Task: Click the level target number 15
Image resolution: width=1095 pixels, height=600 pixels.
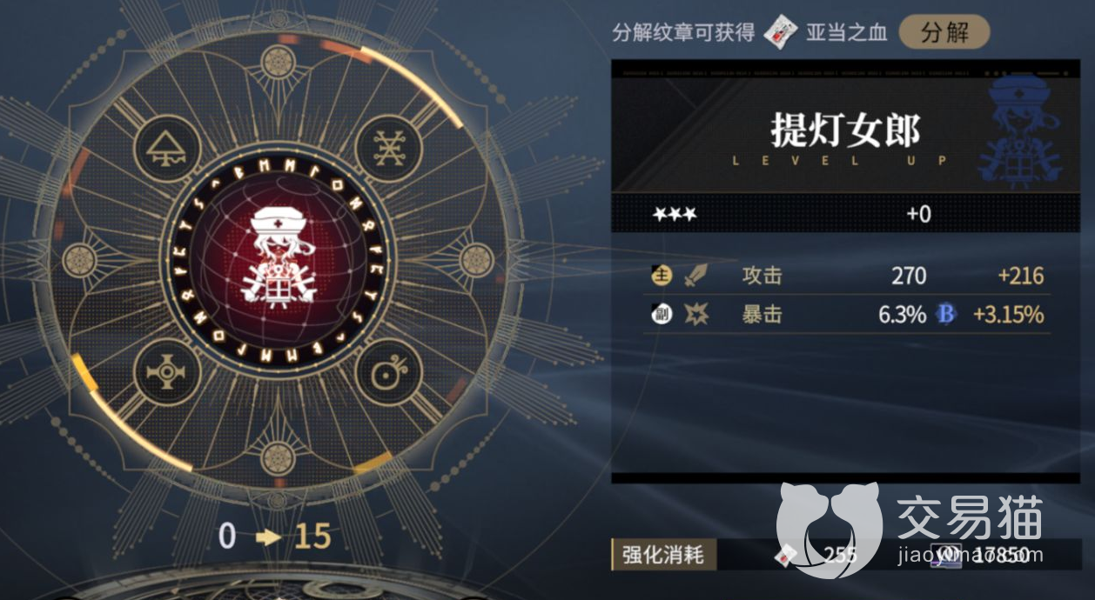Action: click(x=312, y=537)
